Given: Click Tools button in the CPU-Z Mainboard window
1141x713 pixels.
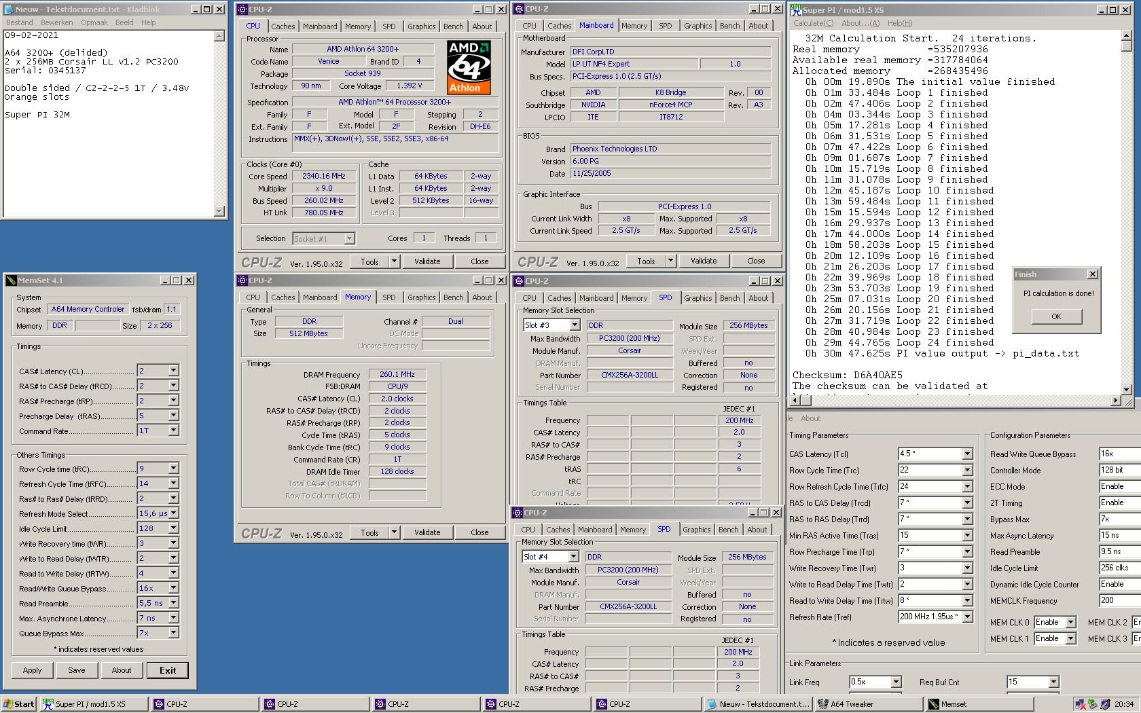Looking at the screenshot, I should pos(646,261).
